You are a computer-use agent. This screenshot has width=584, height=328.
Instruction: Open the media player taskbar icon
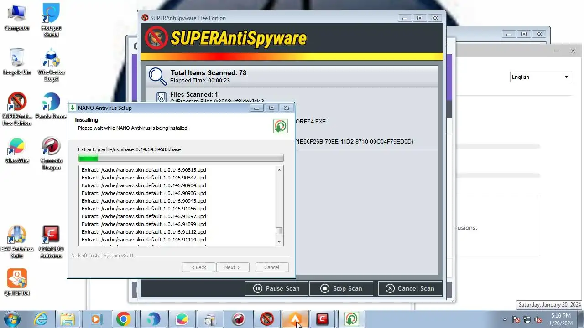96,319
